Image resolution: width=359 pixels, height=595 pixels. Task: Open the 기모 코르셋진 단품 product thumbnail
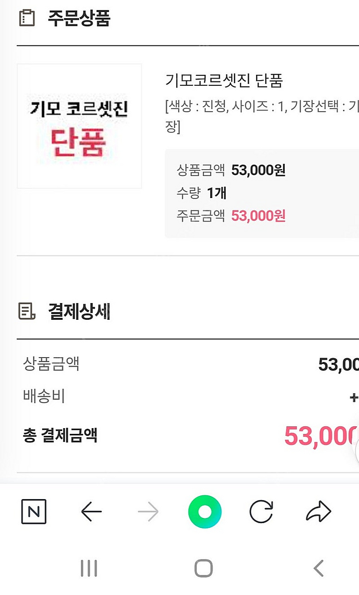click(79, 126)
